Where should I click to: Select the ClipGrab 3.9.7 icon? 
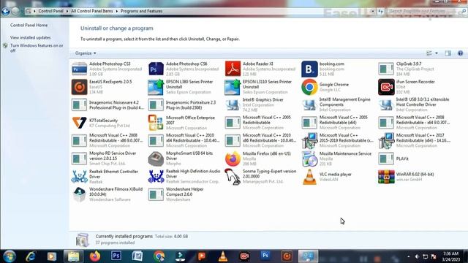click(x=386, y=69)
